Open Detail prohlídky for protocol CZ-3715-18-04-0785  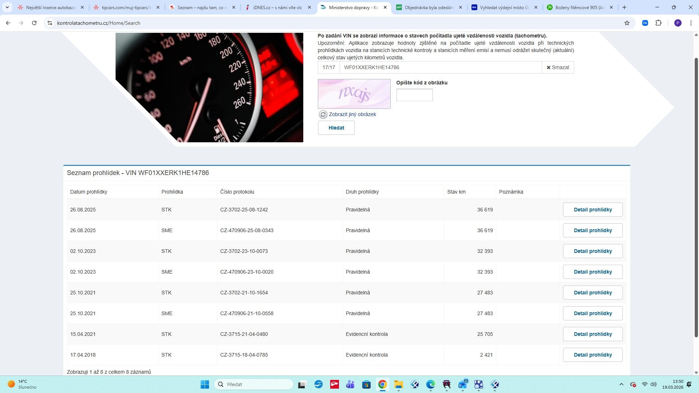pos(592,355)
